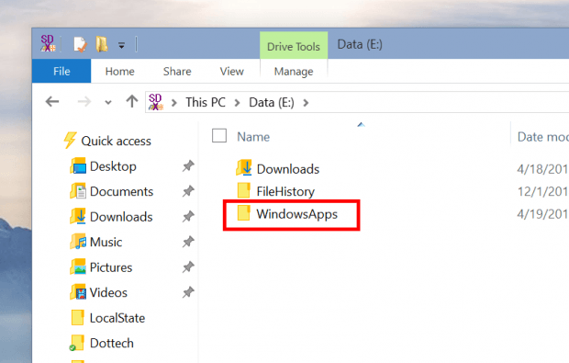
Task: Expand chevron before This PC in address bar
Action: 174,103
